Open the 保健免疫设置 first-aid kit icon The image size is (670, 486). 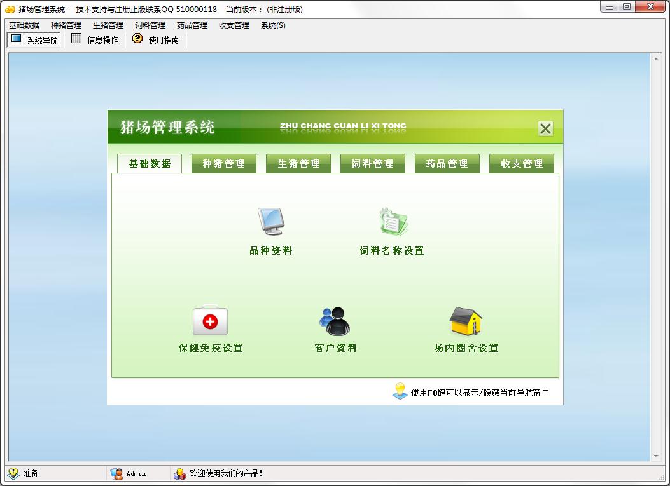(x=210, y=320)
